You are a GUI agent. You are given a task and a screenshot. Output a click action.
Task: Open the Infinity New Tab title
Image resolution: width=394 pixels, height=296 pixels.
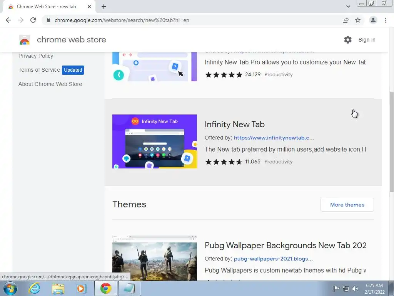click(x=235, y=124)
